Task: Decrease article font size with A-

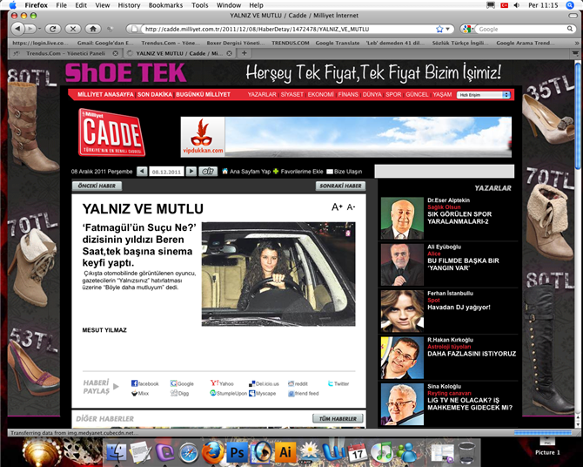Action: click(x=351, y=207)
